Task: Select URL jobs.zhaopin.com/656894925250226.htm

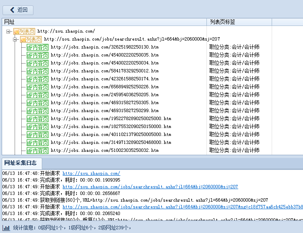Action: point(104,87)
